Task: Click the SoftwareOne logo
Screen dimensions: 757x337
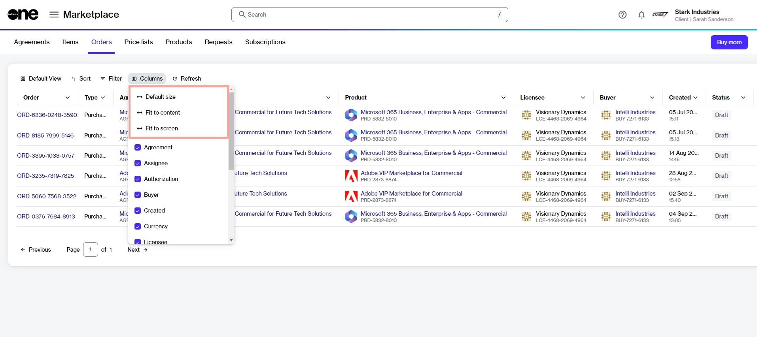Action: click(x=23, y=15)
